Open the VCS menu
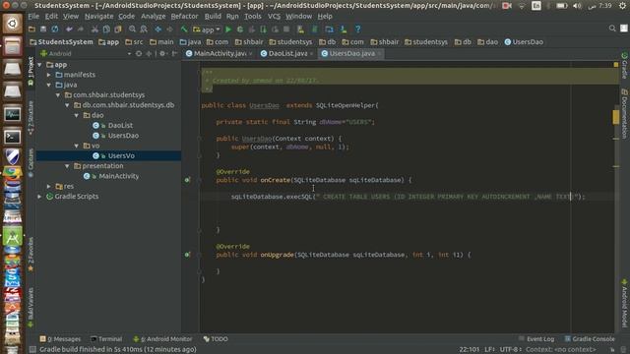The image size is (630, 354). [274, 16]
